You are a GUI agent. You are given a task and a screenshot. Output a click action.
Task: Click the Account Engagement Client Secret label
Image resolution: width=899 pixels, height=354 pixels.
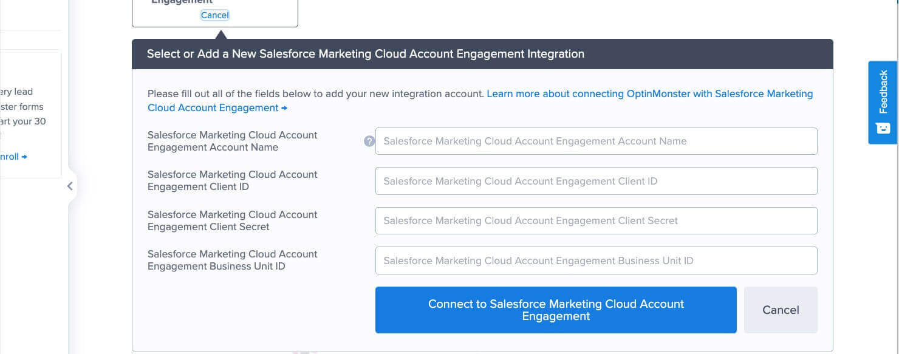(x=232, y=220)
